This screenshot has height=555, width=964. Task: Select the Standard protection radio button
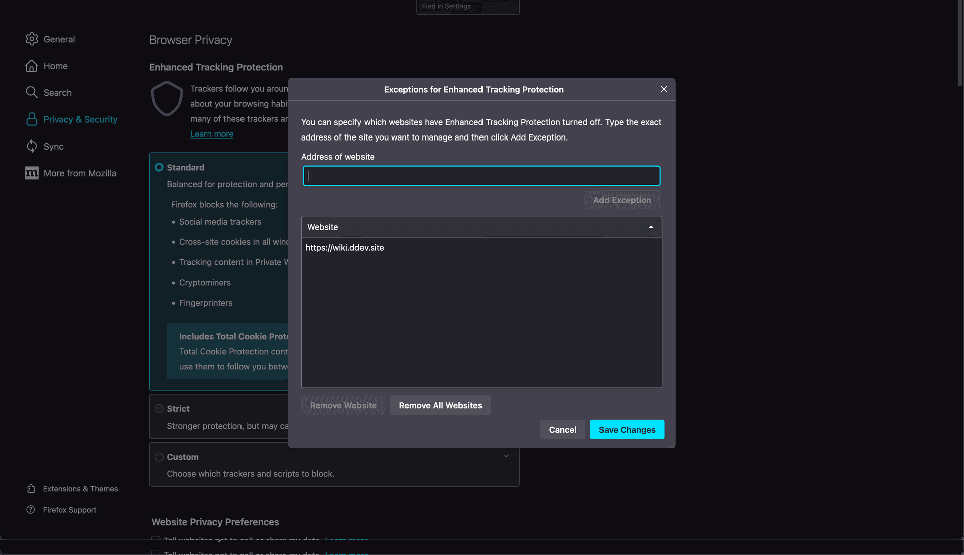(159, 167)
